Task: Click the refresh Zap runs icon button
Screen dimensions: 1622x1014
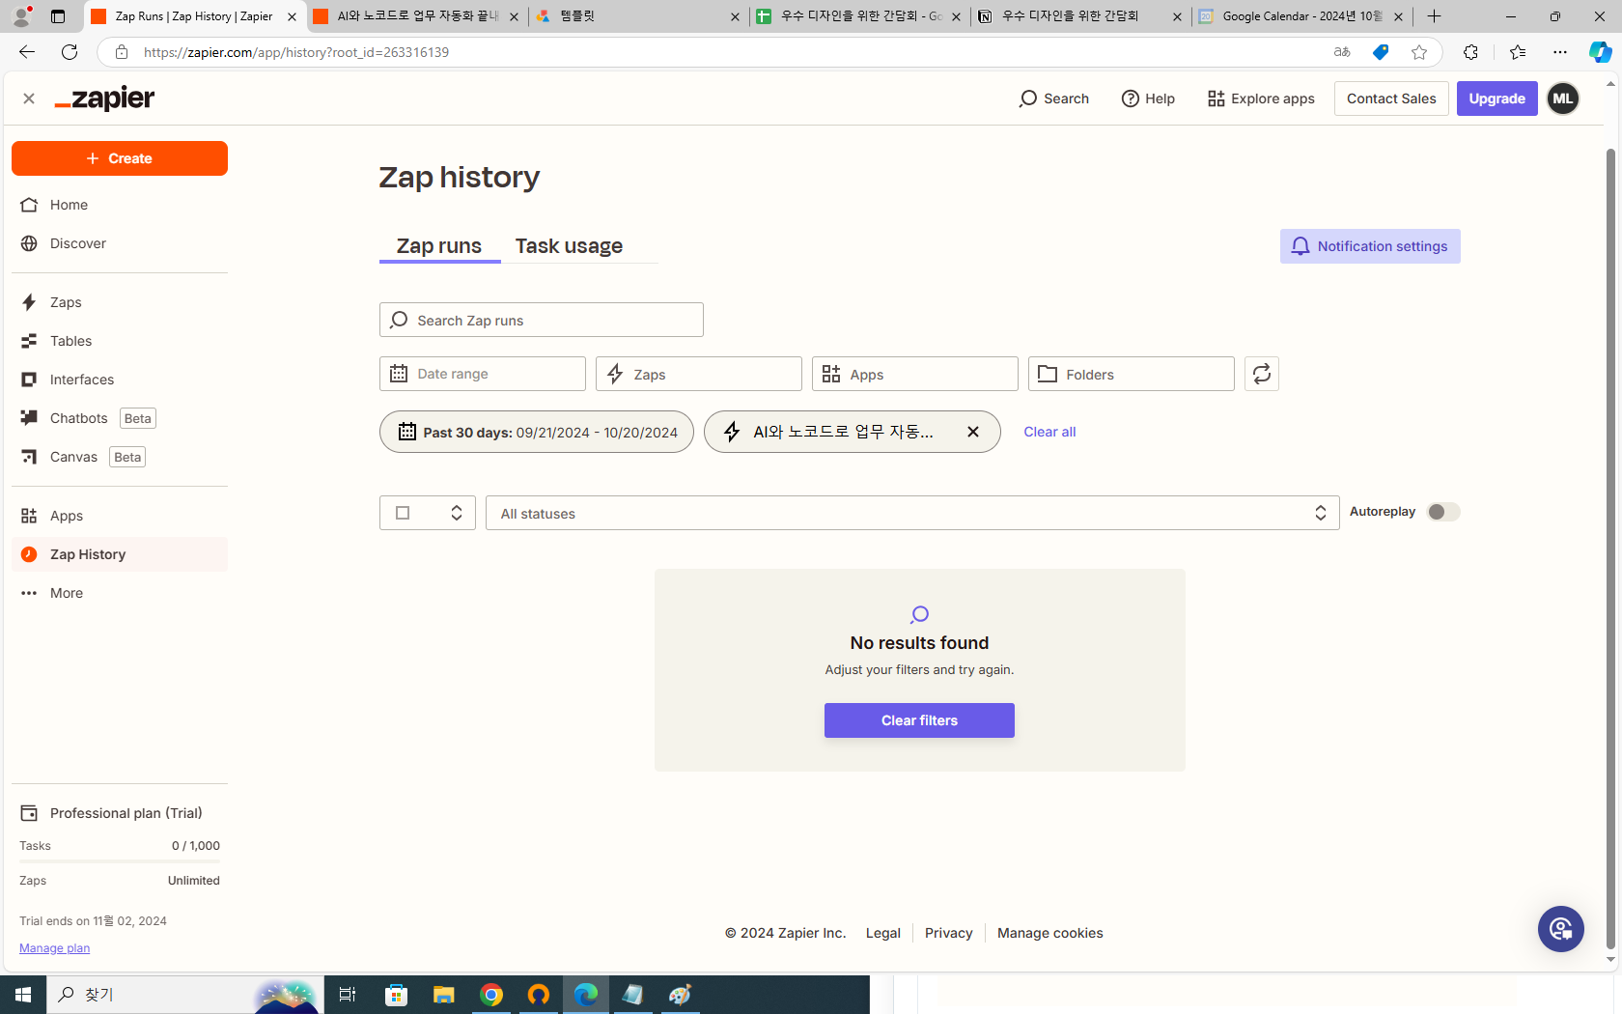Action: coord(1261,374)
